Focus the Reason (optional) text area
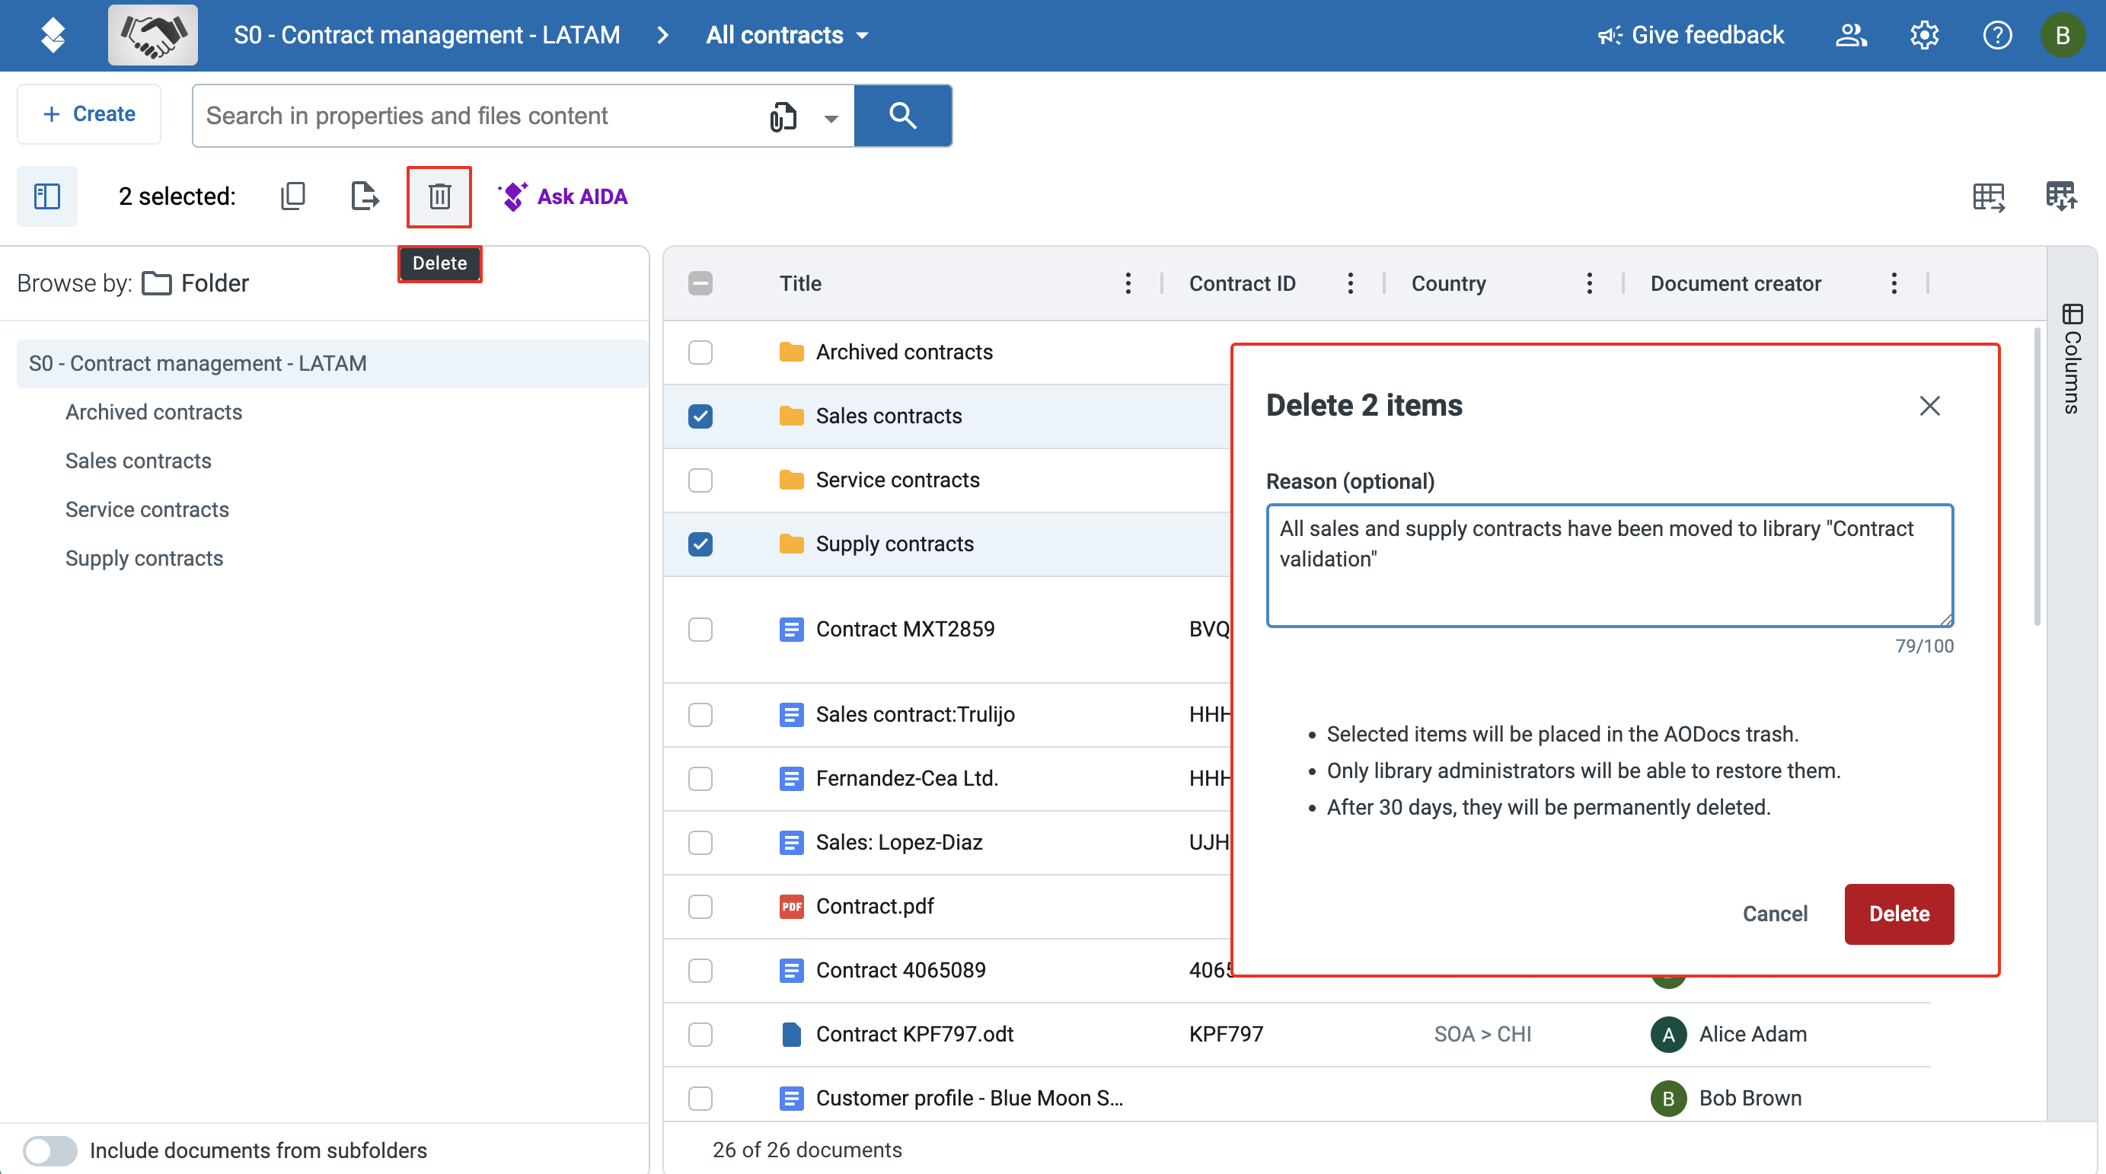Screen dimensions: 2106x1174 [x=1610, y=566]
